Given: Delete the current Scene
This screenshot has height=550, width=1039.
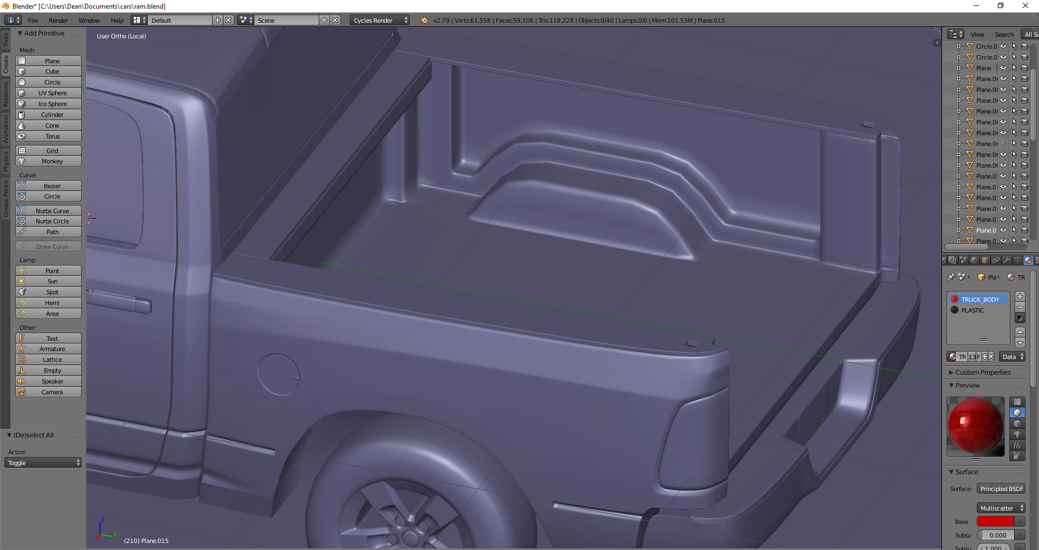Looking at the screenshot, I should (336, 20).
